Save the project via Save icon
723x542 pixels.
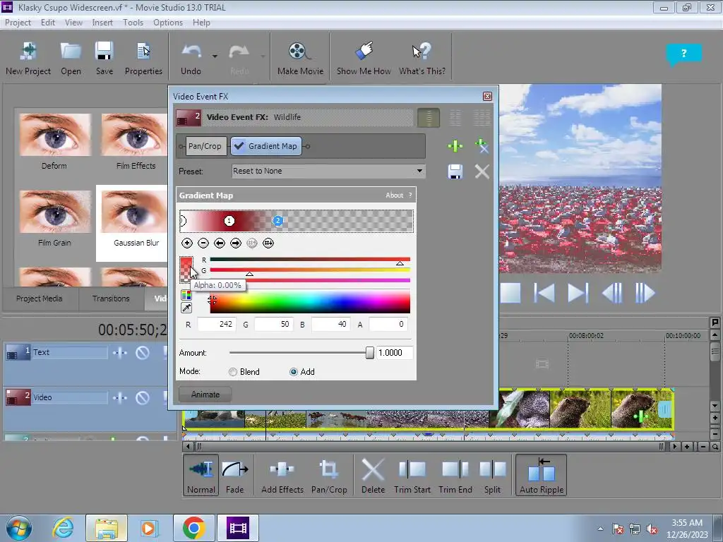pos(104,58)
